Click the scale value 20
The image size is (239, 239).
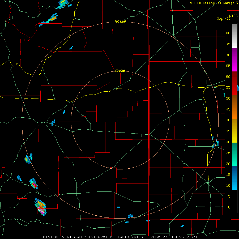pyautogui.click(x=228, y=164)
